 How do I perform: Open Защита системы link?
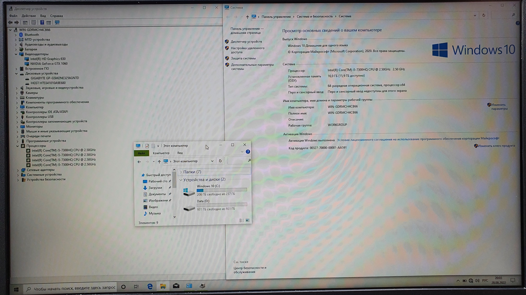tap(243, 58)
